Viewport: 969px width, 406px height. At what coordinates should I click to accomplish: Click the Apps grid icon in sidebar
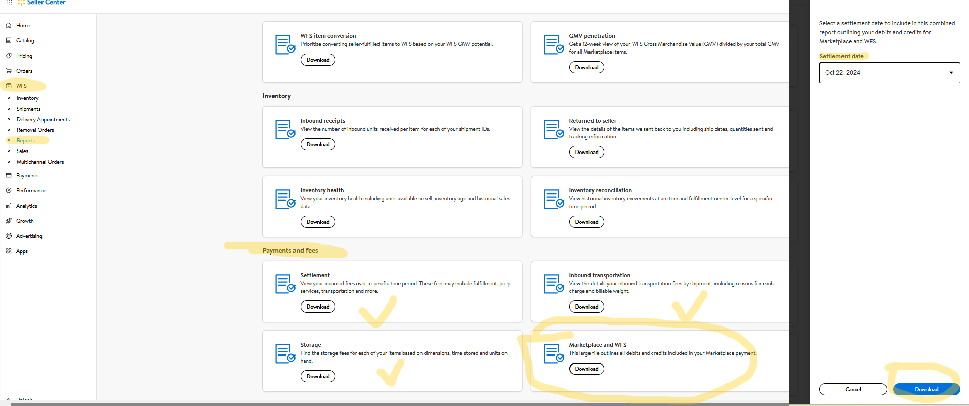point(9,251)
